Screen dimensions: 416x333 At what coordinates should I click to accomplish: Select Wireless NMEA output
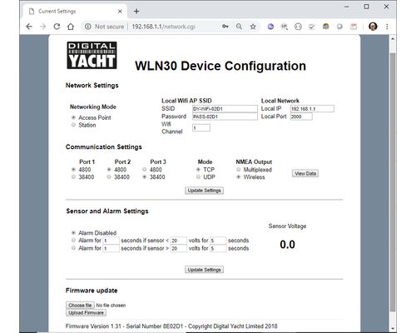[239, 176]
